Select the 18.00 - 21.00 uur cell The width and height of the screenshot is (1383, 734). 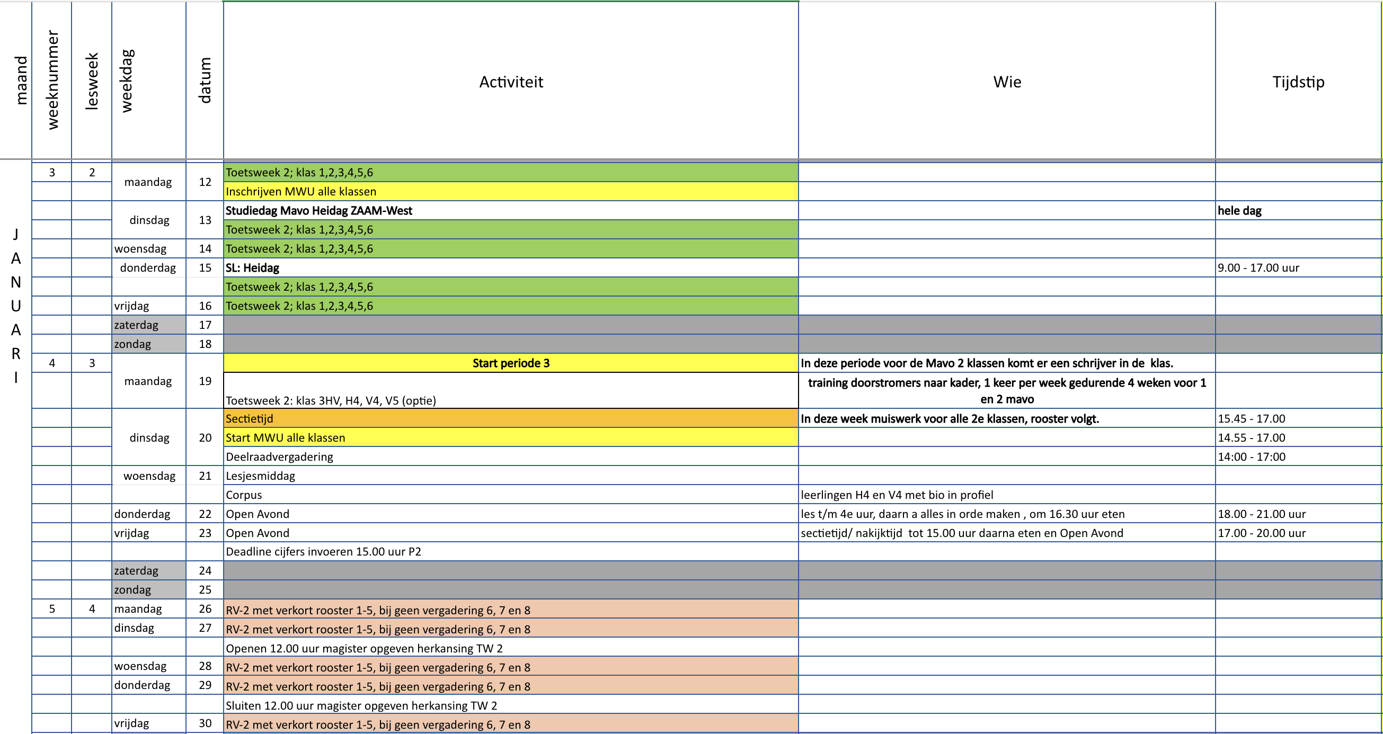pyautogui.click(x=1298, y=514)
